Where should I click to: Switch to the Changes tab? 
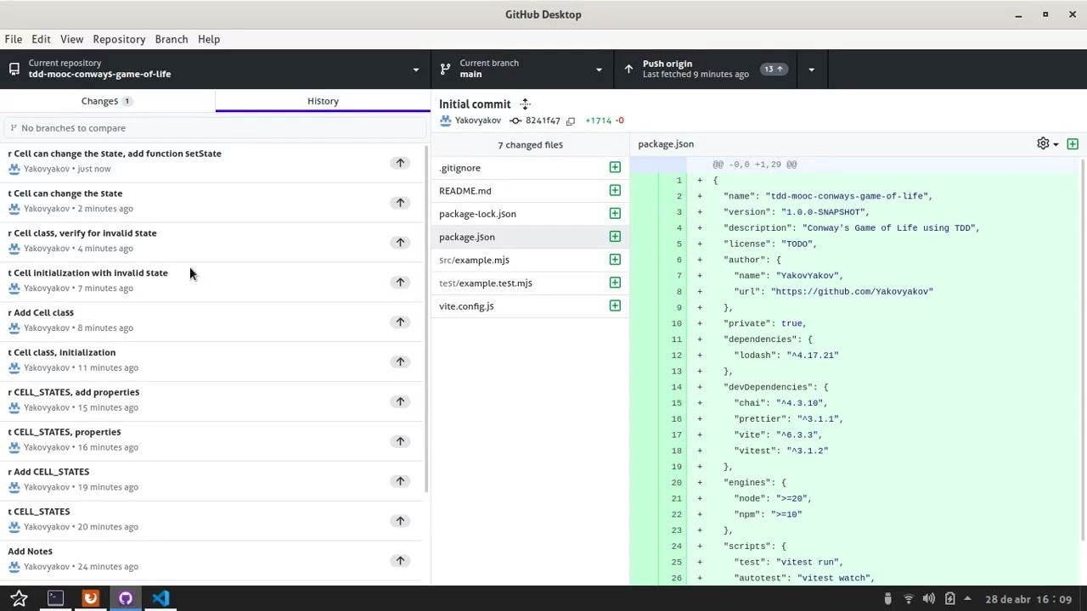pos(107,101)
